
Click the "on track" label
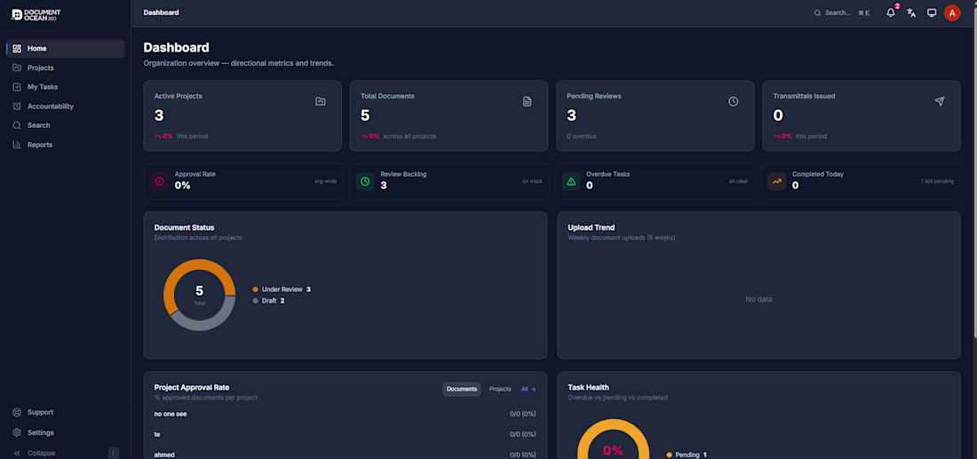[532, 181]
